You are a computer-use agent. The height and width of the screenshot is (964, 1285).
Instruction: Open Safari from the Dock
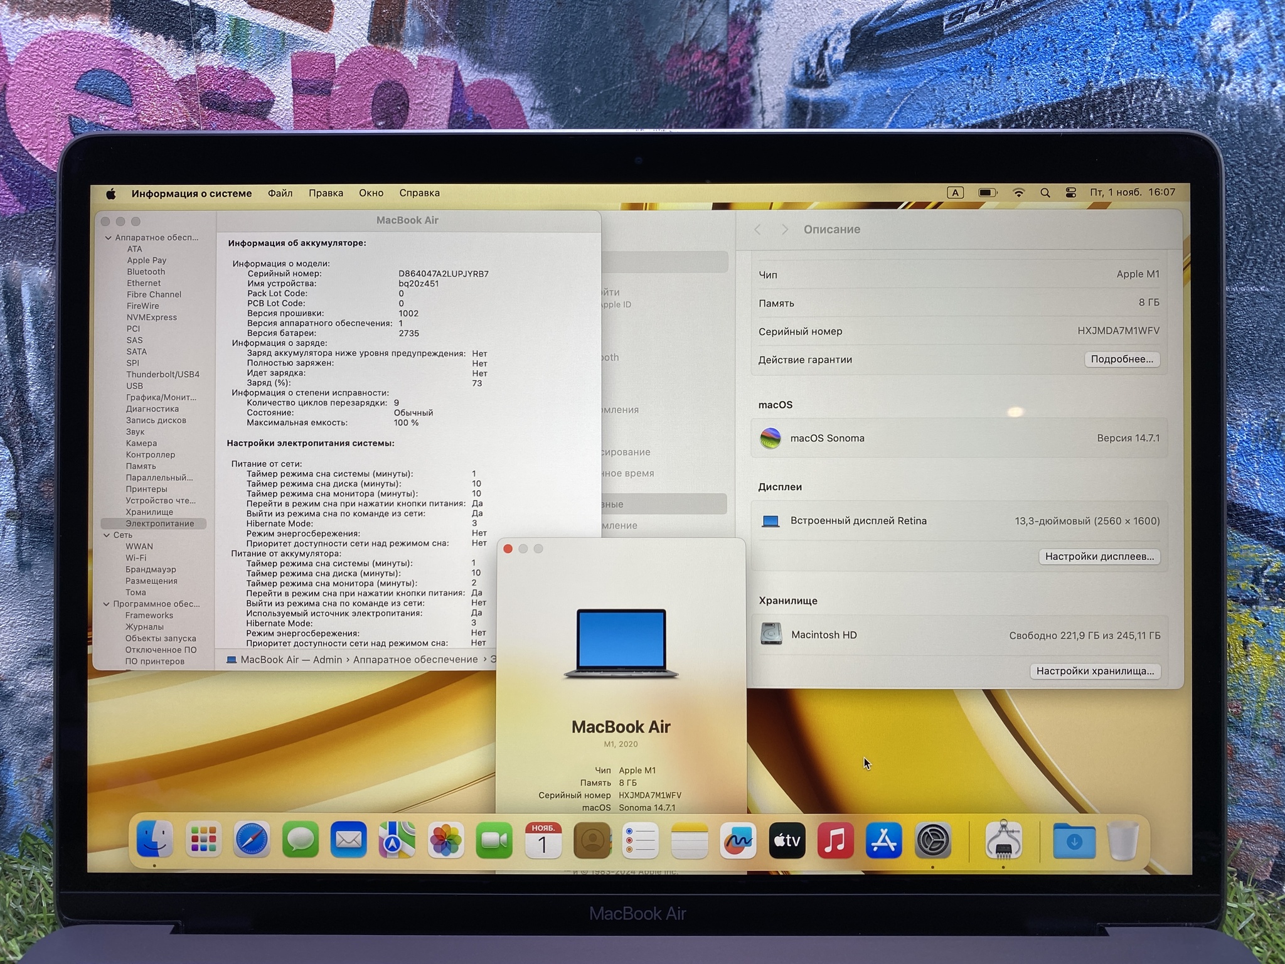[252, 840]
